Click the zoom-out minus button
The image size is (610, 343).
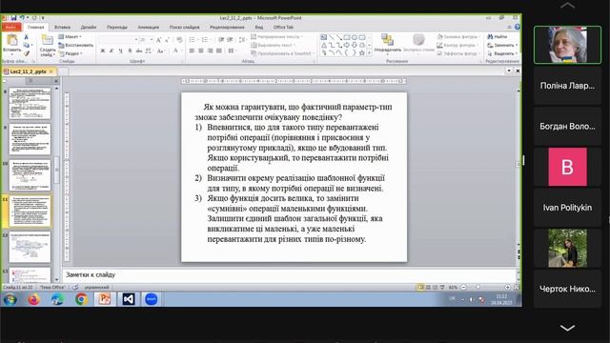tap(463, 288)
